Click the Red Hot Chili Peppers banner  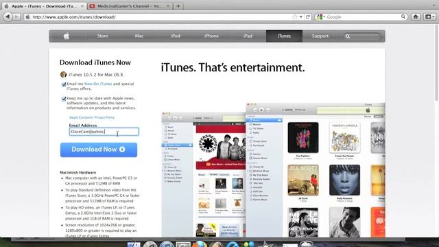(221, 148)
